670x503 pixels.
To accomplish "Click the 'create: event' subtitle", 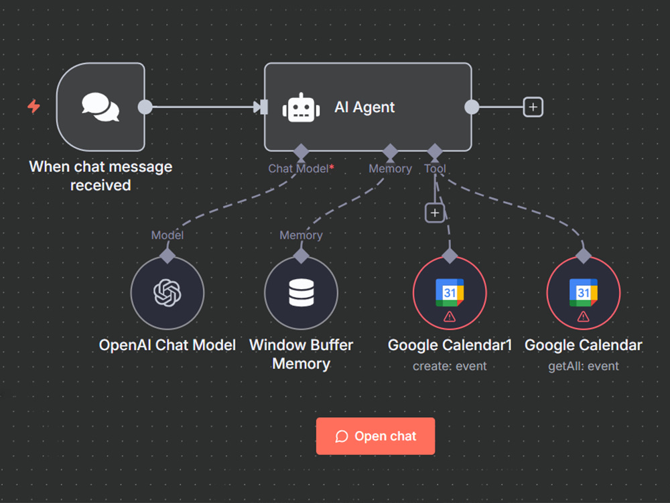I will [450, 366].
